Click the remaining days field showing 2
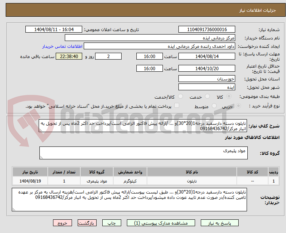 108,56
